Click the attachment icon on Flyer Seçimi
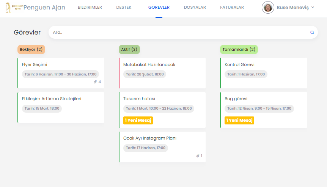The height and width of the screenshot is (187, 327). [x=96, y=82]
